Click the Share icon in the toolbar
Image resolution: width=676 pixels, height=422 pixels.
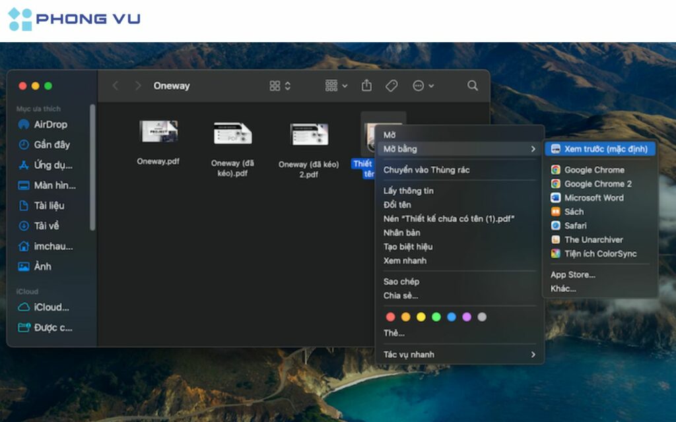366,85
